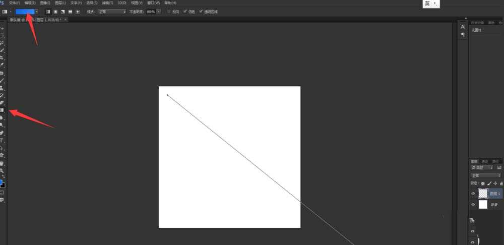The image size is (504, 245).
Task: Choose the Radial gradient style icon
Action: coord(55,11)
